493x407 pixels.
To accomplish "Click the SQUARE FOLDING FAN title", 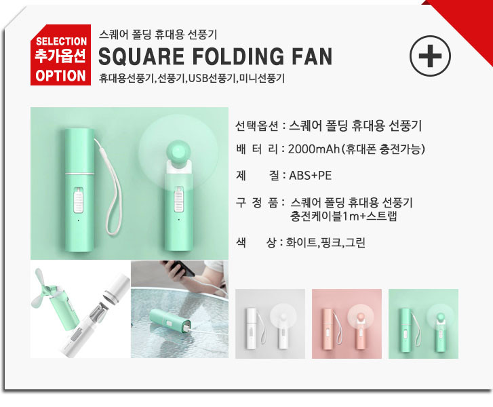I will click(x=216, y=56).
